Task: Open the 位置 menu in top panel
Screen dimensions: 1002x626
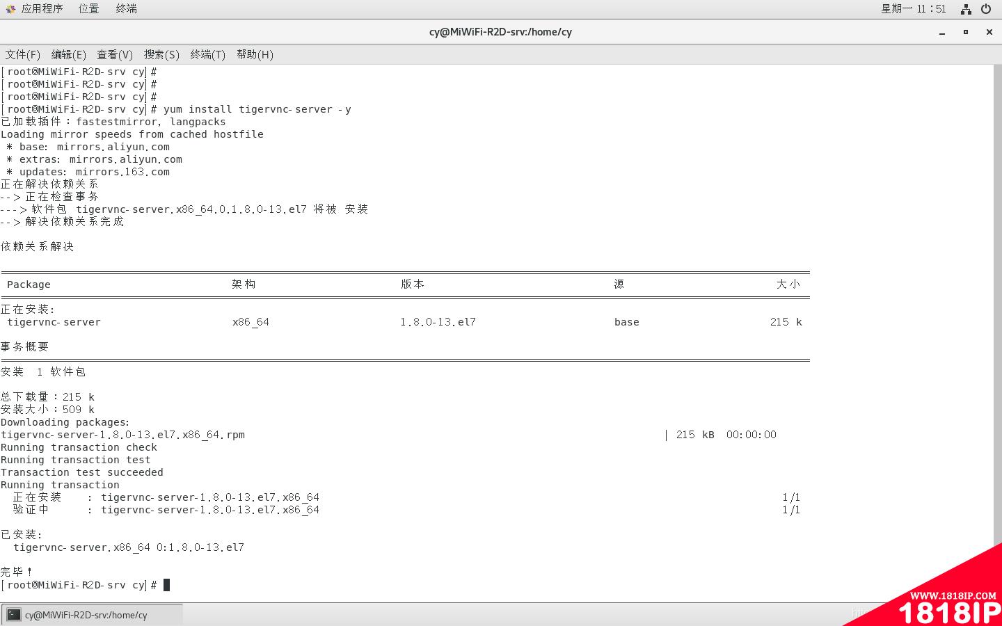Action: tap(88, 9)
